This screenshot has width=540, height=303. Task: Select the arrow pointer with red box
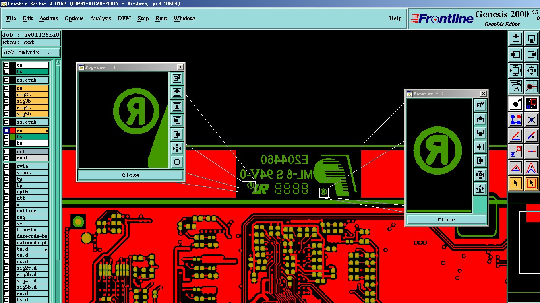pyautogui.click(x=532, y=183)
